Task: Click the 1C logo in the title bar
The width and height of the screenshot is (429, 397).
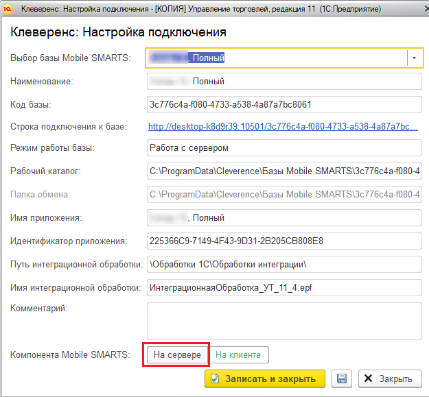Action: coord(8,9)
